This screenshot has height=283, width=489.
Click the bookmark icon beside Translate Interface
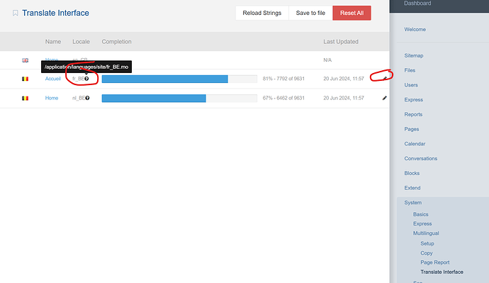pos(15,13)
